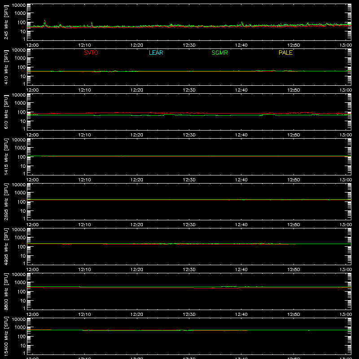
Task: Click the 10 tick of 1415 MHz plot
Action: pyautogui.click(x=23, y=166)
